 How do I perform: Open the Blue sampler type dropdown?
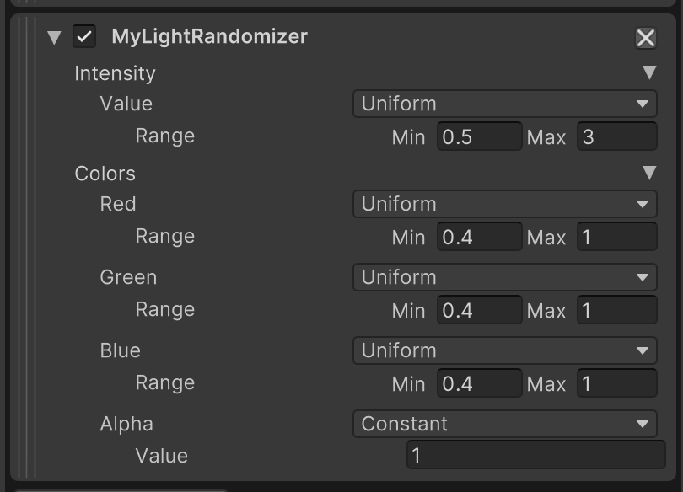pos(504,351)
